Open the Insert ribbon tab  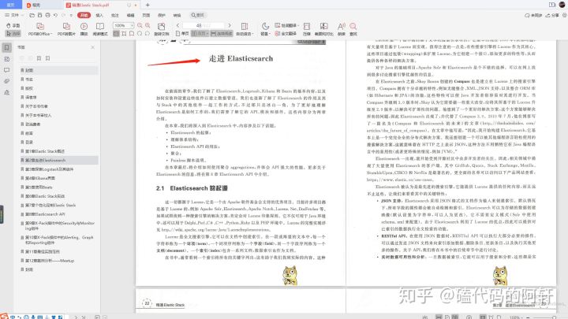[x=99, y=15]
